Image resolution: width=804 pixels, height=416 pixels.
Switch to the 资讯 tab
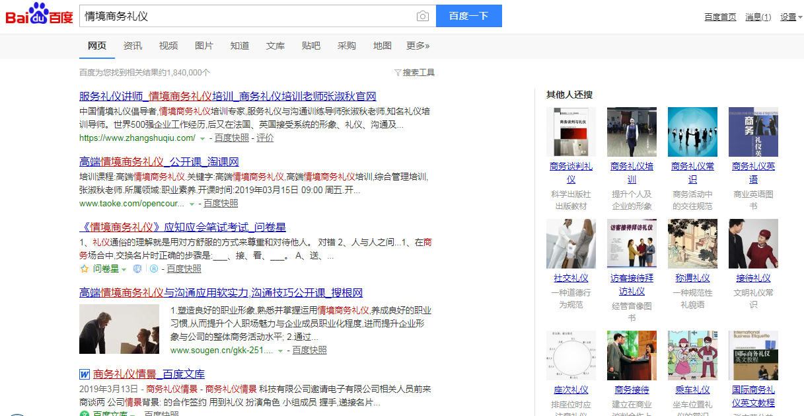(x=133, y=46)
